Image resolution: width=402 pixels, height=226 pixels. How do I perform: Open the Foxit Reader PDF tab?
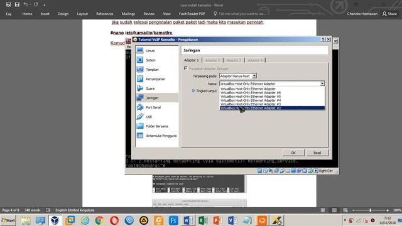[x=192, y=14]
